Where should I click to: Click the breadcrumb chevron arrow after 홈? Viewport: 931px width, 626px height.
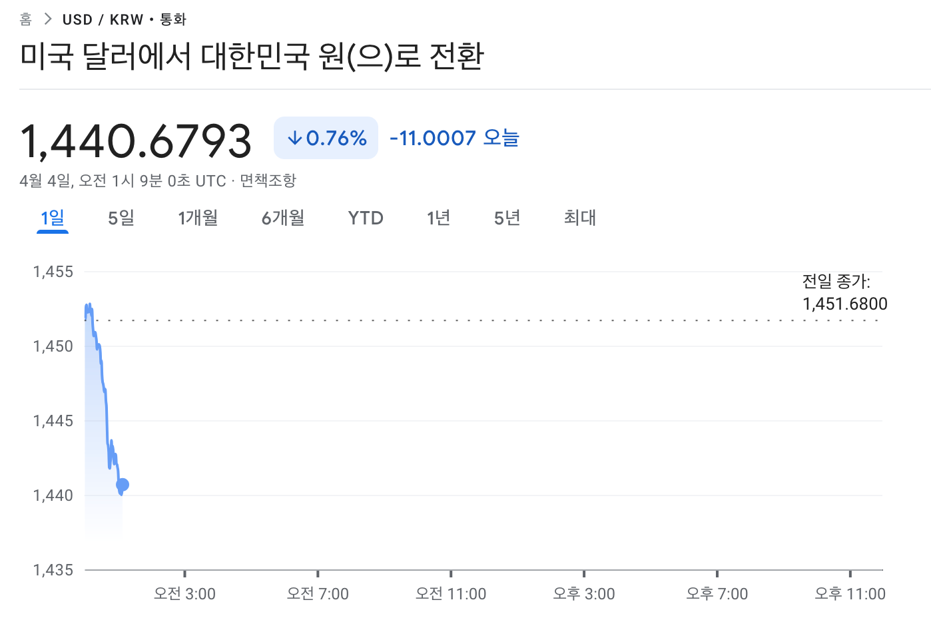[x=47, y=19]
